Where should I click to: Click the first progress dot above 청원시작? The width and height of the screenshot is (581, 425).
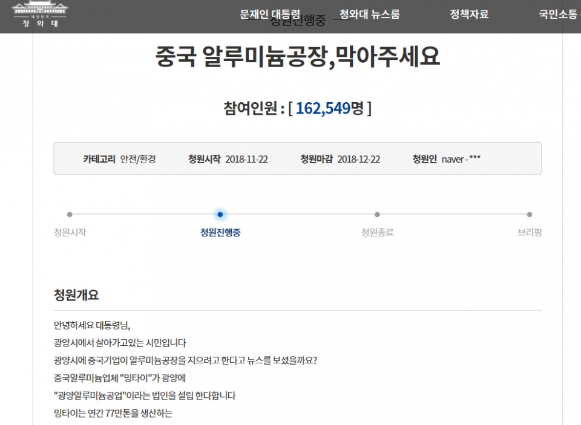70,214
